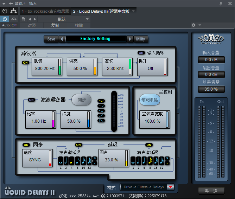Click the 高切 2.30 Khz slider
235x199 pixels.
130,67
